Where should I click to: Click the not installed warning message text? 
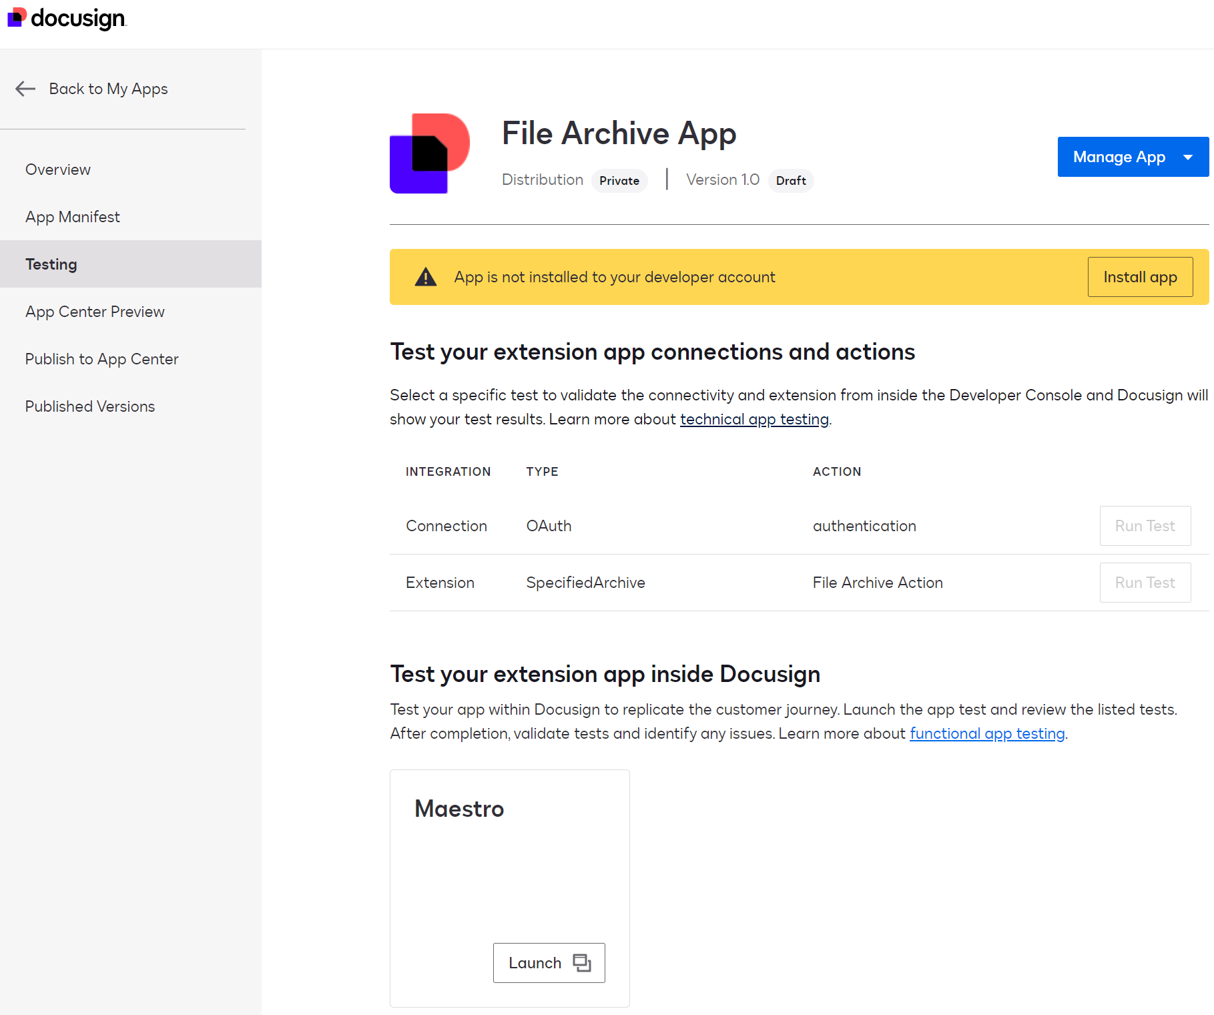(x=615, y=277)
